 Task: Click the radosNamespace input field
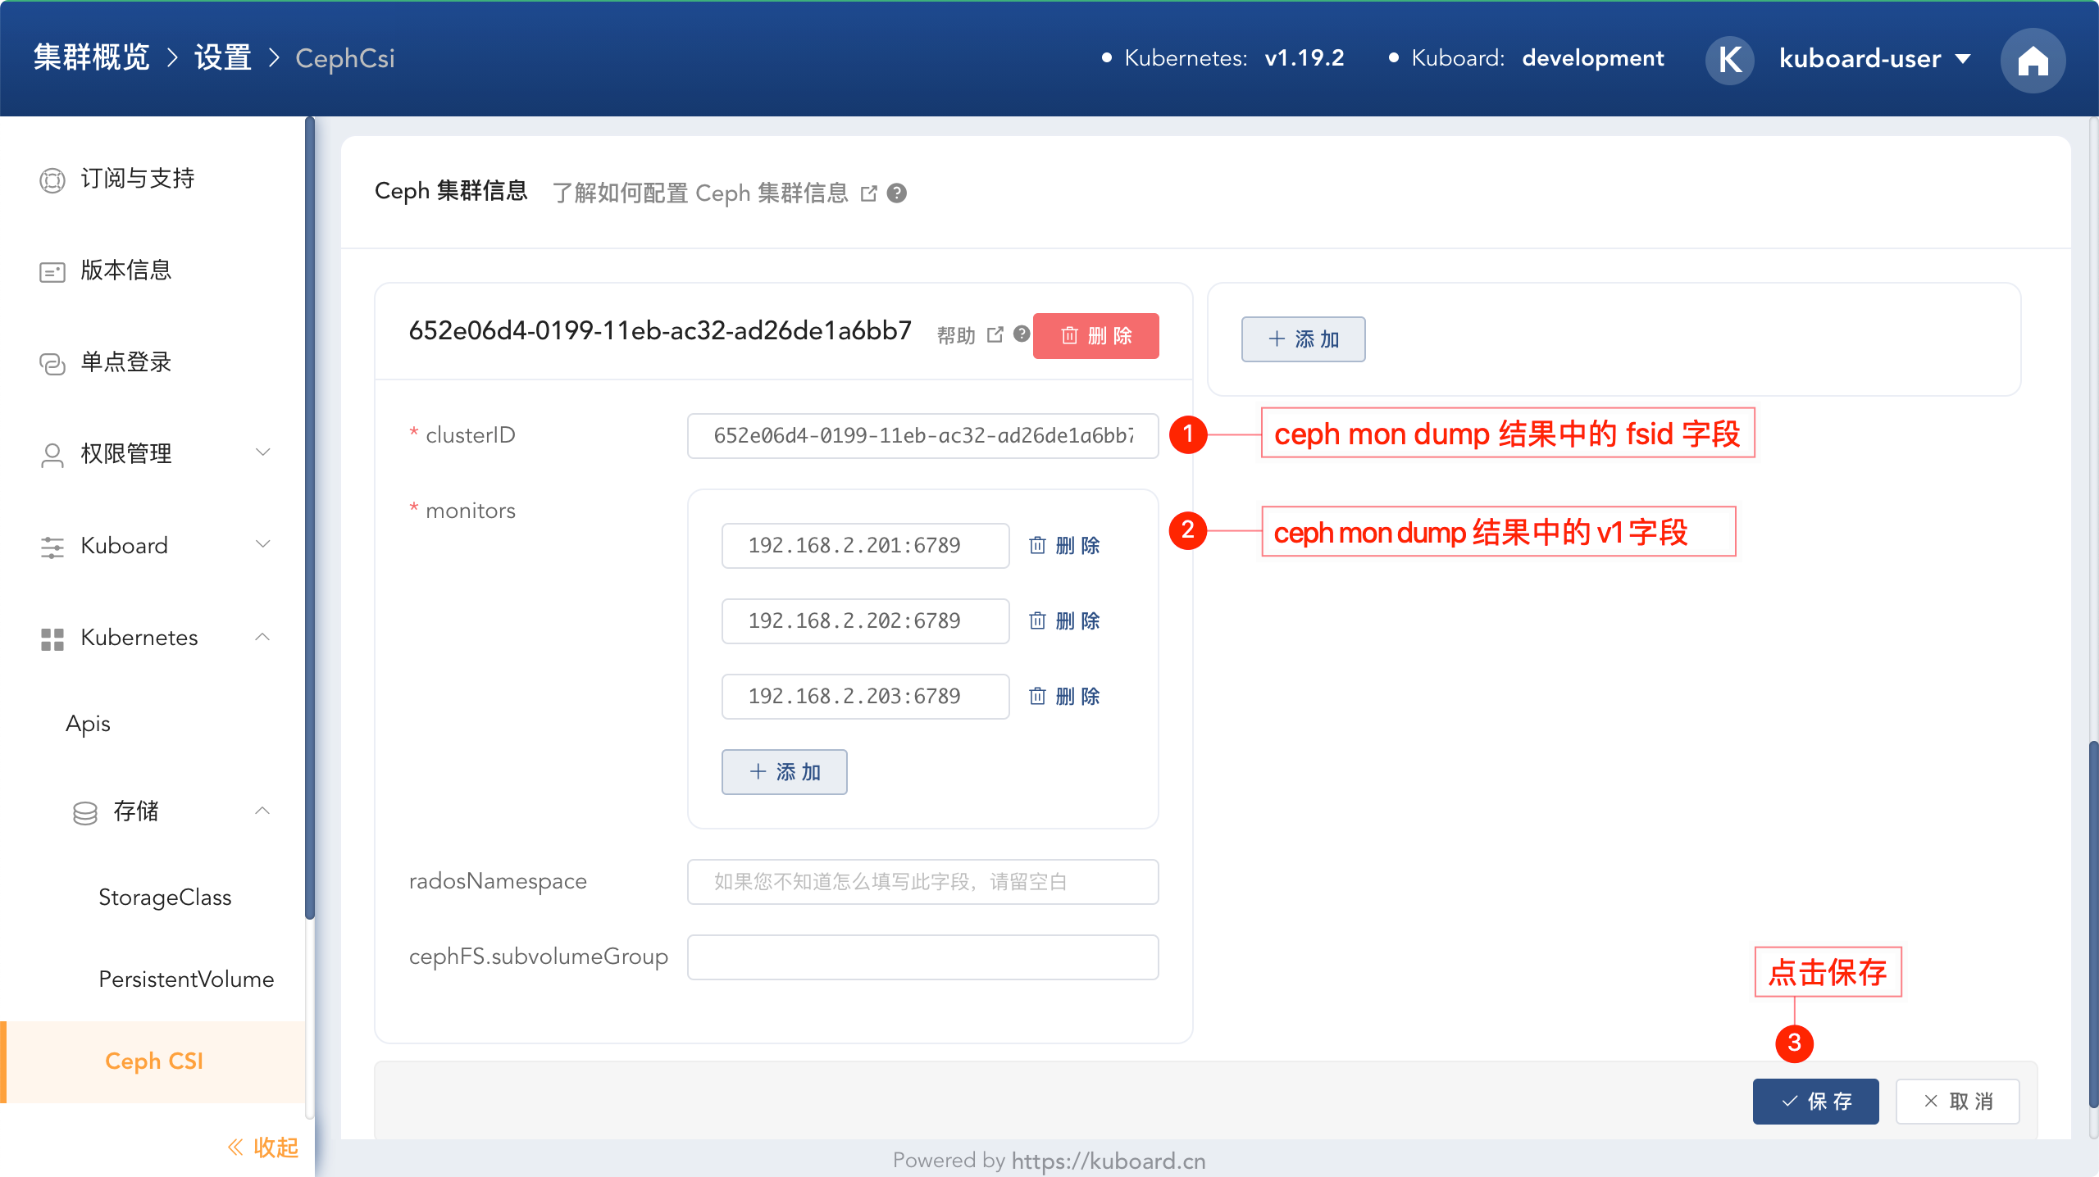922,881
